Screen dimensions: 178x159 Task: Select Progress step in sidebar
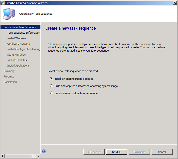[9, 77]
